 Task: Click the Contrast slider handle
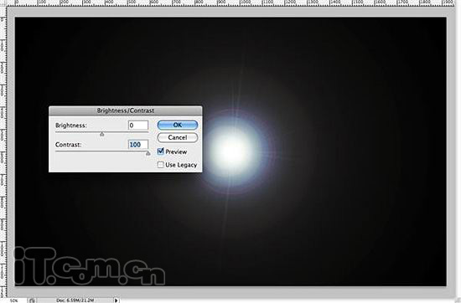pyautogui.click(x=148, y=153)
